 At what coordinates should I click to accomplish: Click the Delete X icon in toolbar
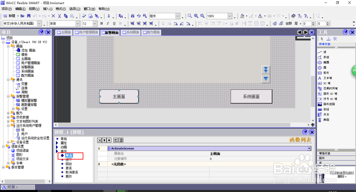click(53, 16)
